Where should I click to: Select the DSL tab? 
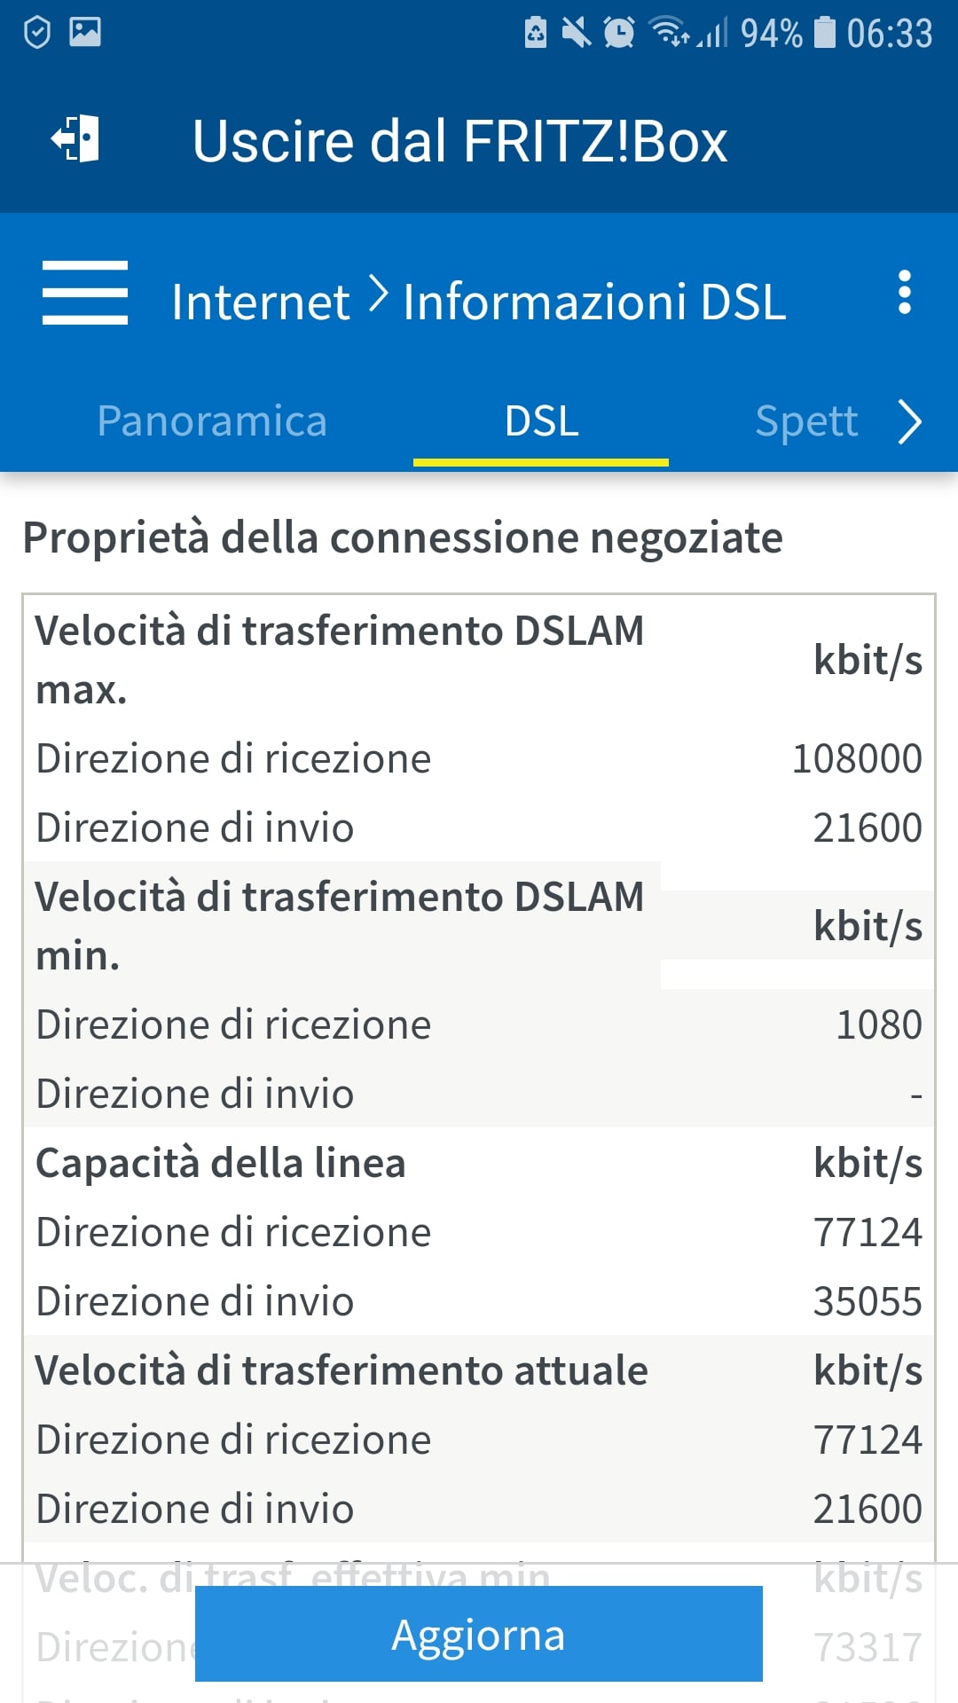(541, 420)
